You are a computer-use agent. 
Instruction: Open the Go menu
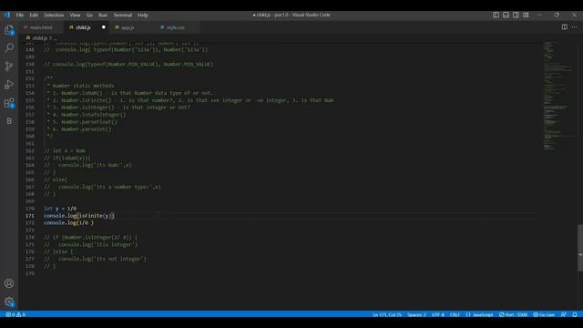pyautogui.click(x=89, y=15)
